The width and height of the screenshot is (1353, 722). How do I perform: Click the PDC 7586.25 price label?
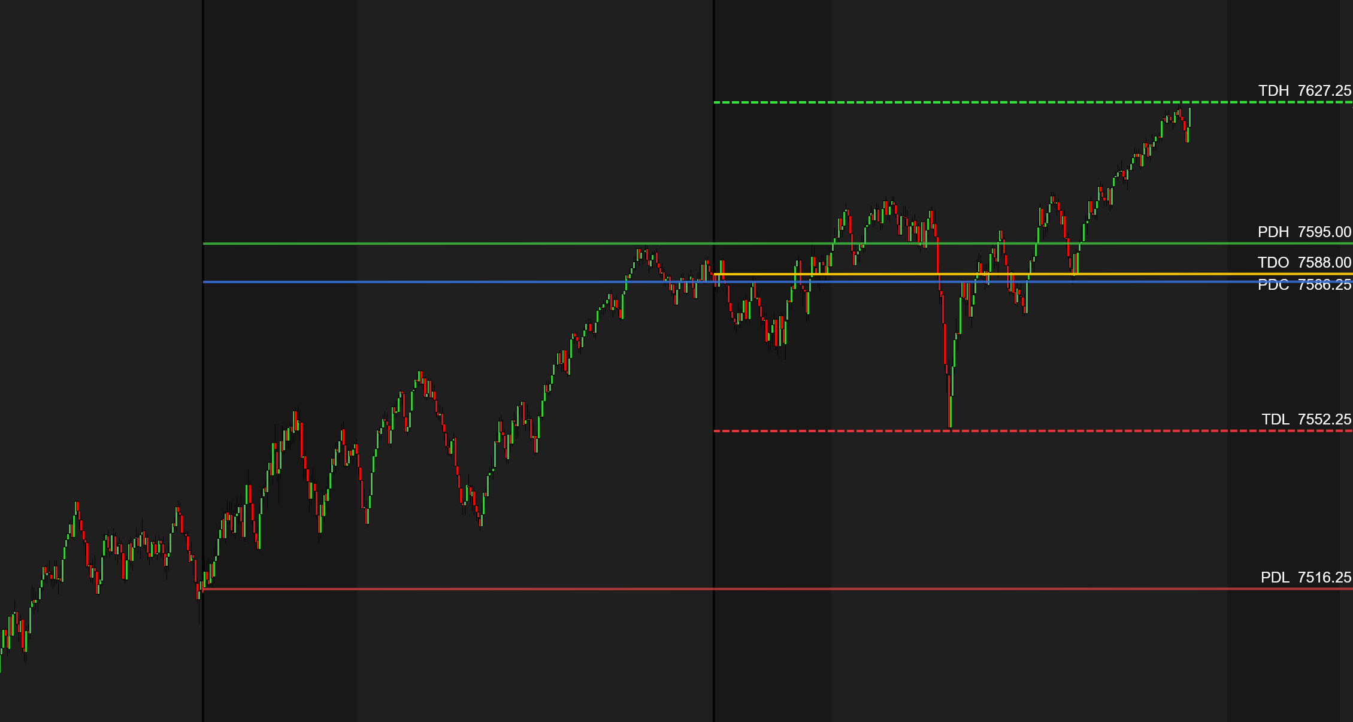coord(1304,285)
